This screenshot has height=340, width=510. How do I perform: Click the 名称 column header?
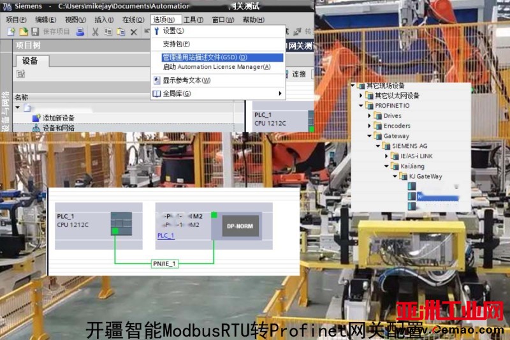22,98
